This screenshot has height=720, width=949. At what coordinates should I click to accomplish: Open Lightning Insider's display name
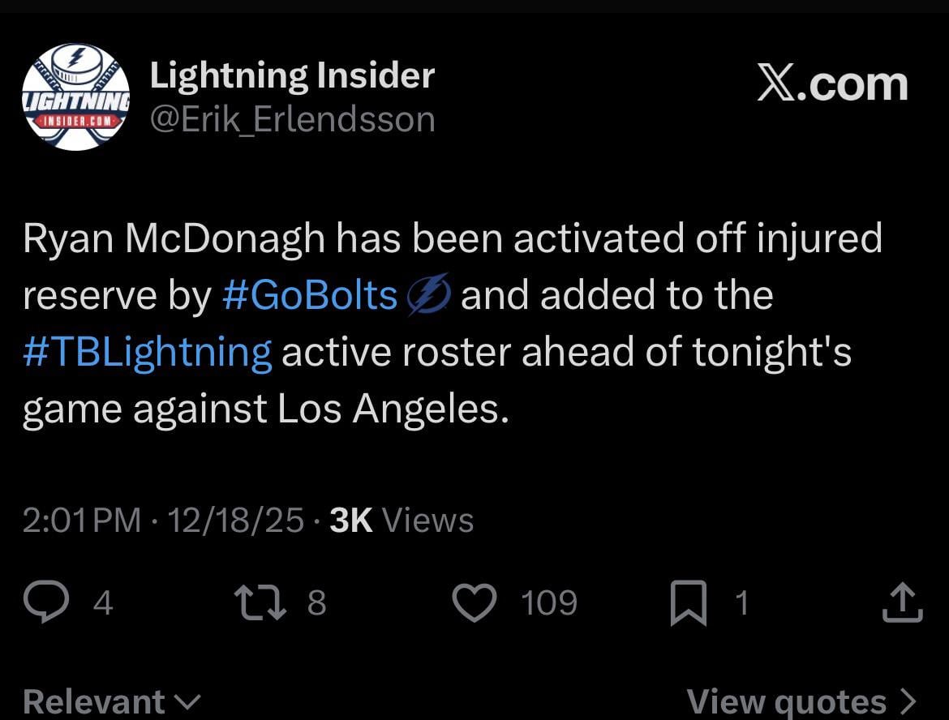coord(293,74)
